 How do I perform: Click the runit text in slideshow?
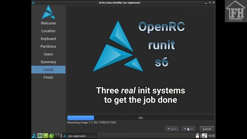[161, 45]
